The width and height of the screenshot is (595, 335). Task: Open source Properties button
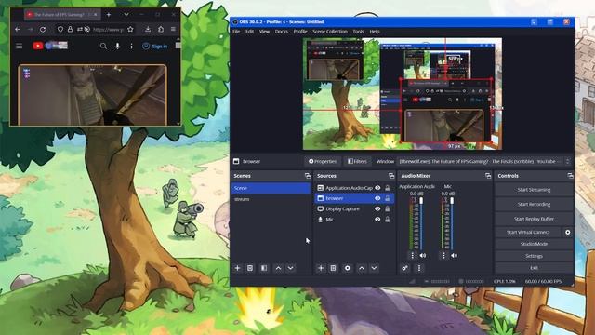pyautogui.click(x=323, y=161)
